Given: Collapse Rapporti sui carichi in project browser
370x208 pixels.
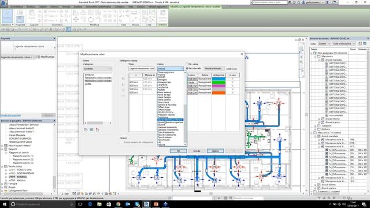Looking at the screenshot, I should click(6, 153).
